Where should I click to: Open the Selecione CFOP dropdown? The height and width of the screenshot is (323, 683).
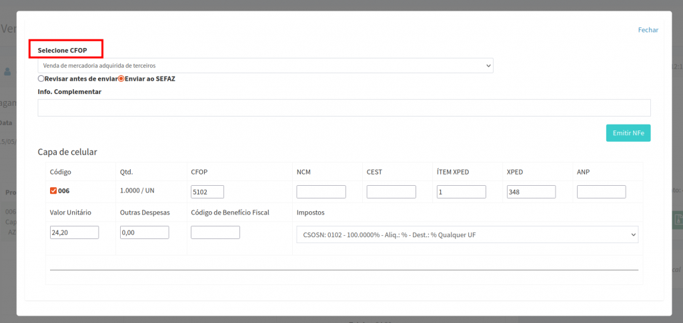coord(265,65)
